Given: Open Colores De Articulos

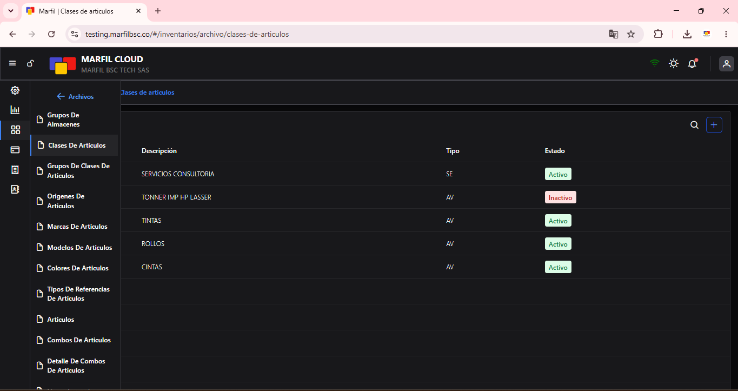Looking at the screenshot, I should click(75, 268).
